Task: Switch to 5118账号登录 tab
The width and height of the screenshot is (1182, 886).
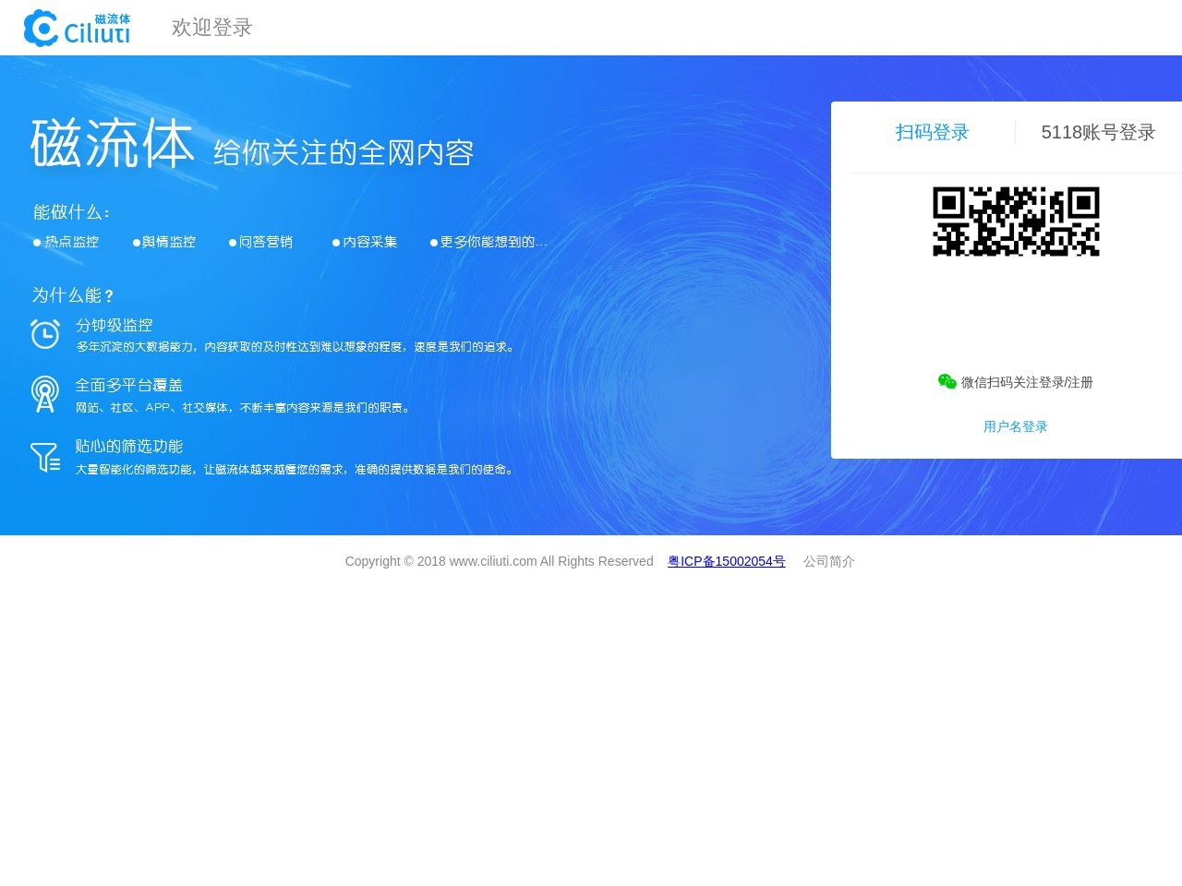Action: (x=1098, y=132)
